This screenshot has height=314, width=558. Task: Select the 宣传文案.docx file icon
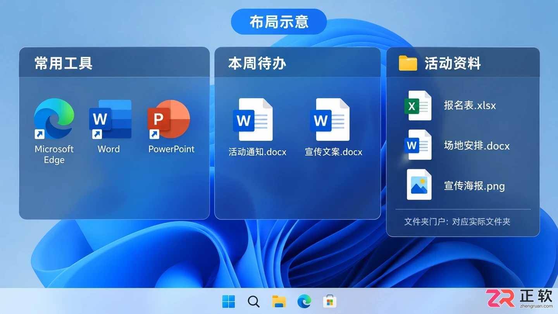330,119
